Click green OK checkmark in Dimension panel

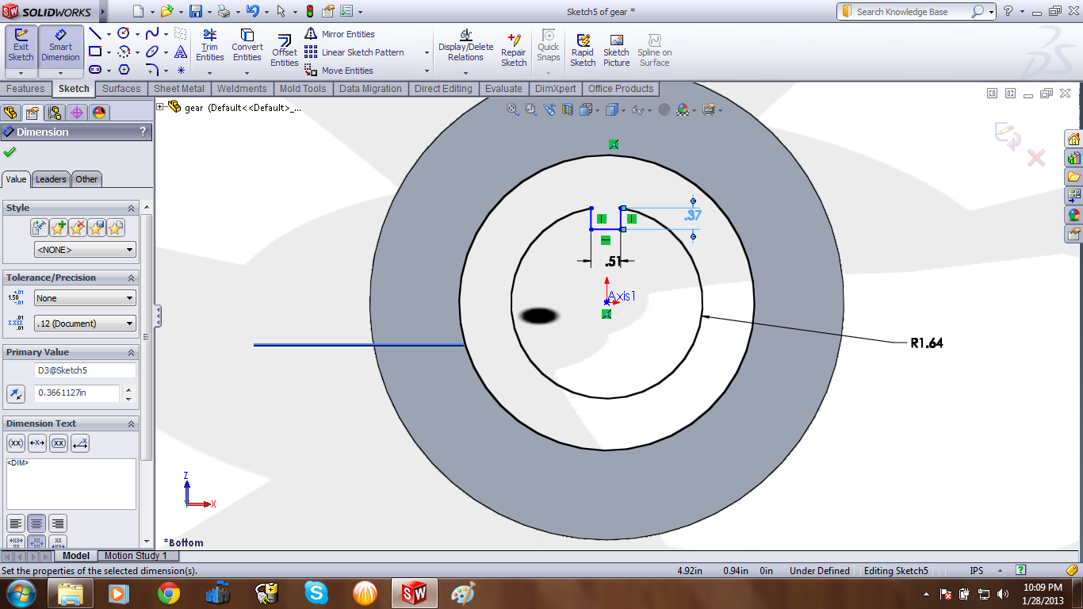tap(10, 152)
